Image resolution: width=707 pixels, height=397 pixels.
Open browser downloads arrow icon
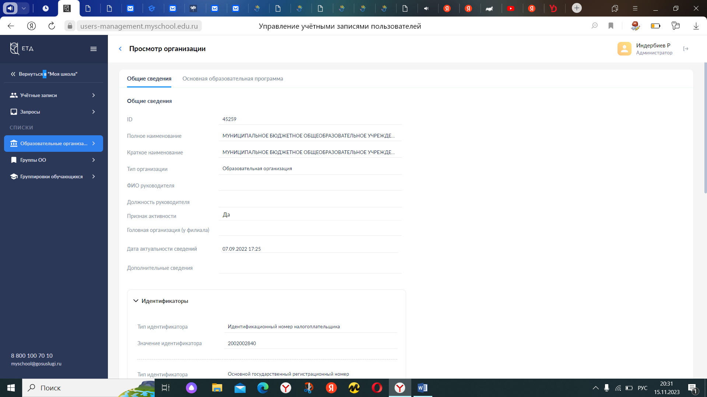696,26
